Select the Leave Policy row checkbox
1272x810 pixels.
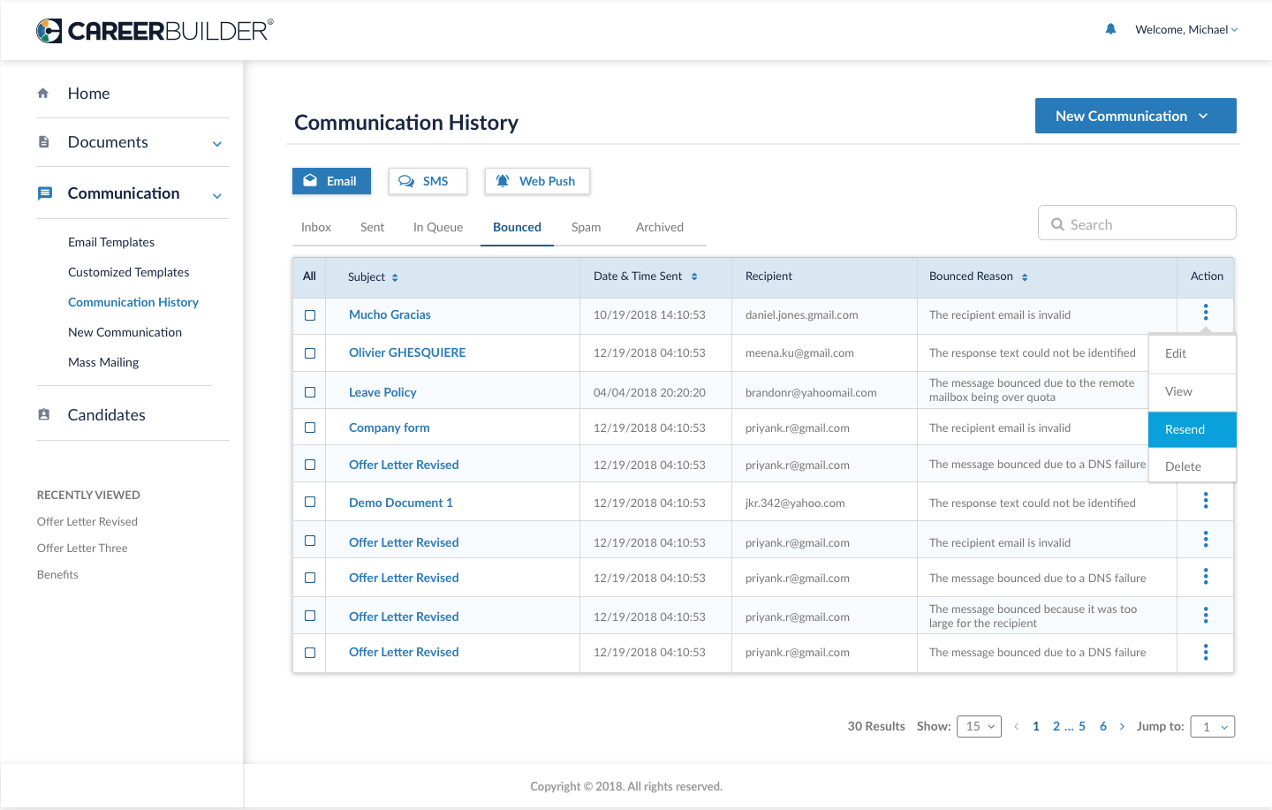310,392
